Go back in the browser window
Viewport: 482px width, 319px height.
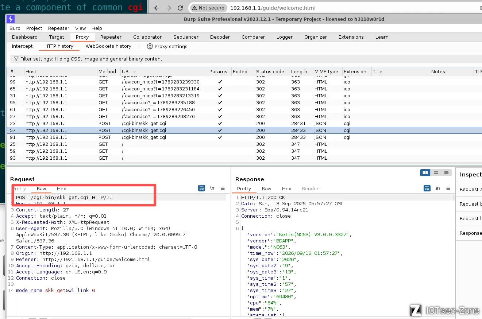157,8
